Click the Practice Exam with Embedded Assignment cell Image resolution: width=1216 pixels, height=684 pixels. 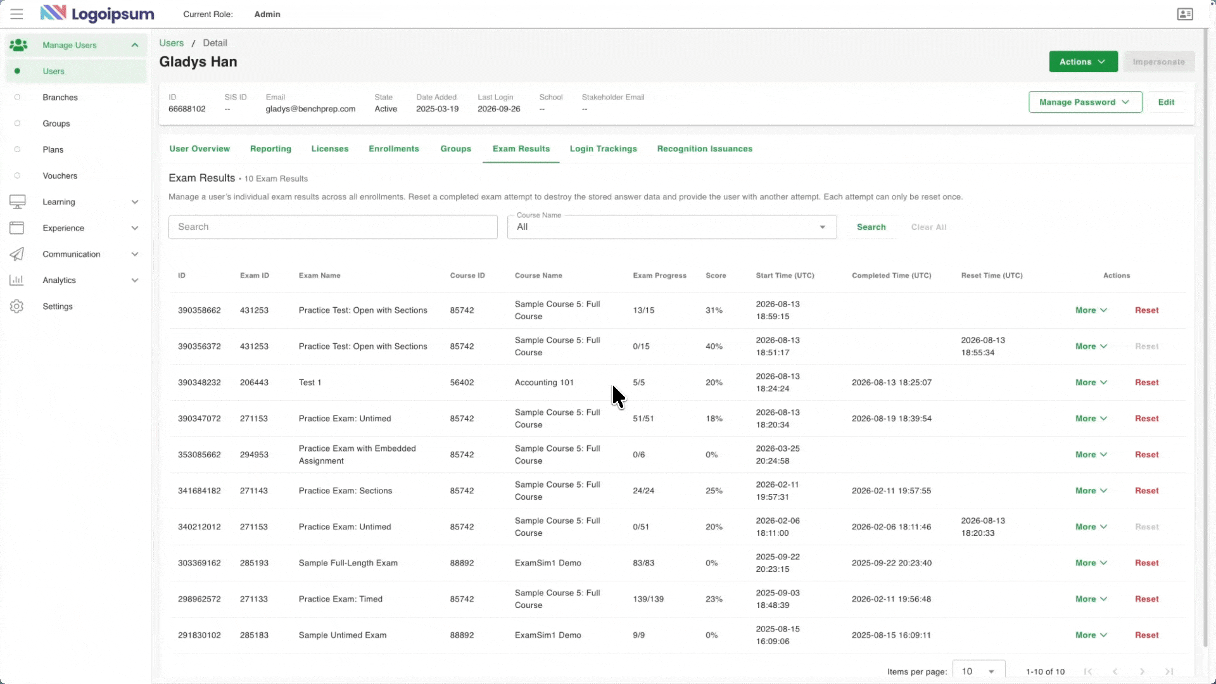[357, 455]
